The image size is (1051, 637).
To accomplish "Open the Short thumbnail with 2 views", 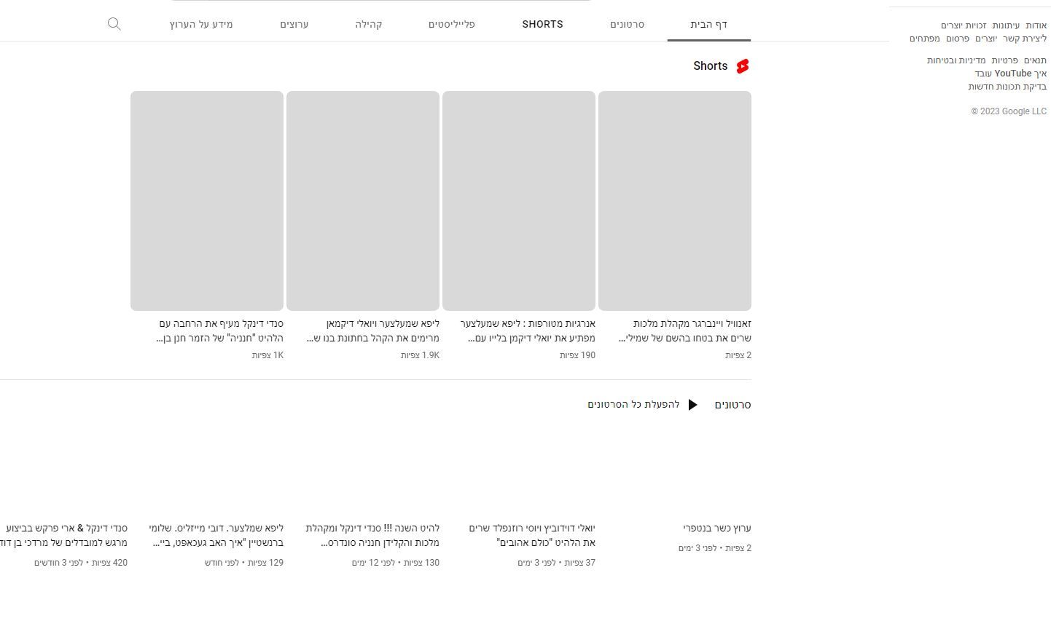I will click(x=674, y=200).
